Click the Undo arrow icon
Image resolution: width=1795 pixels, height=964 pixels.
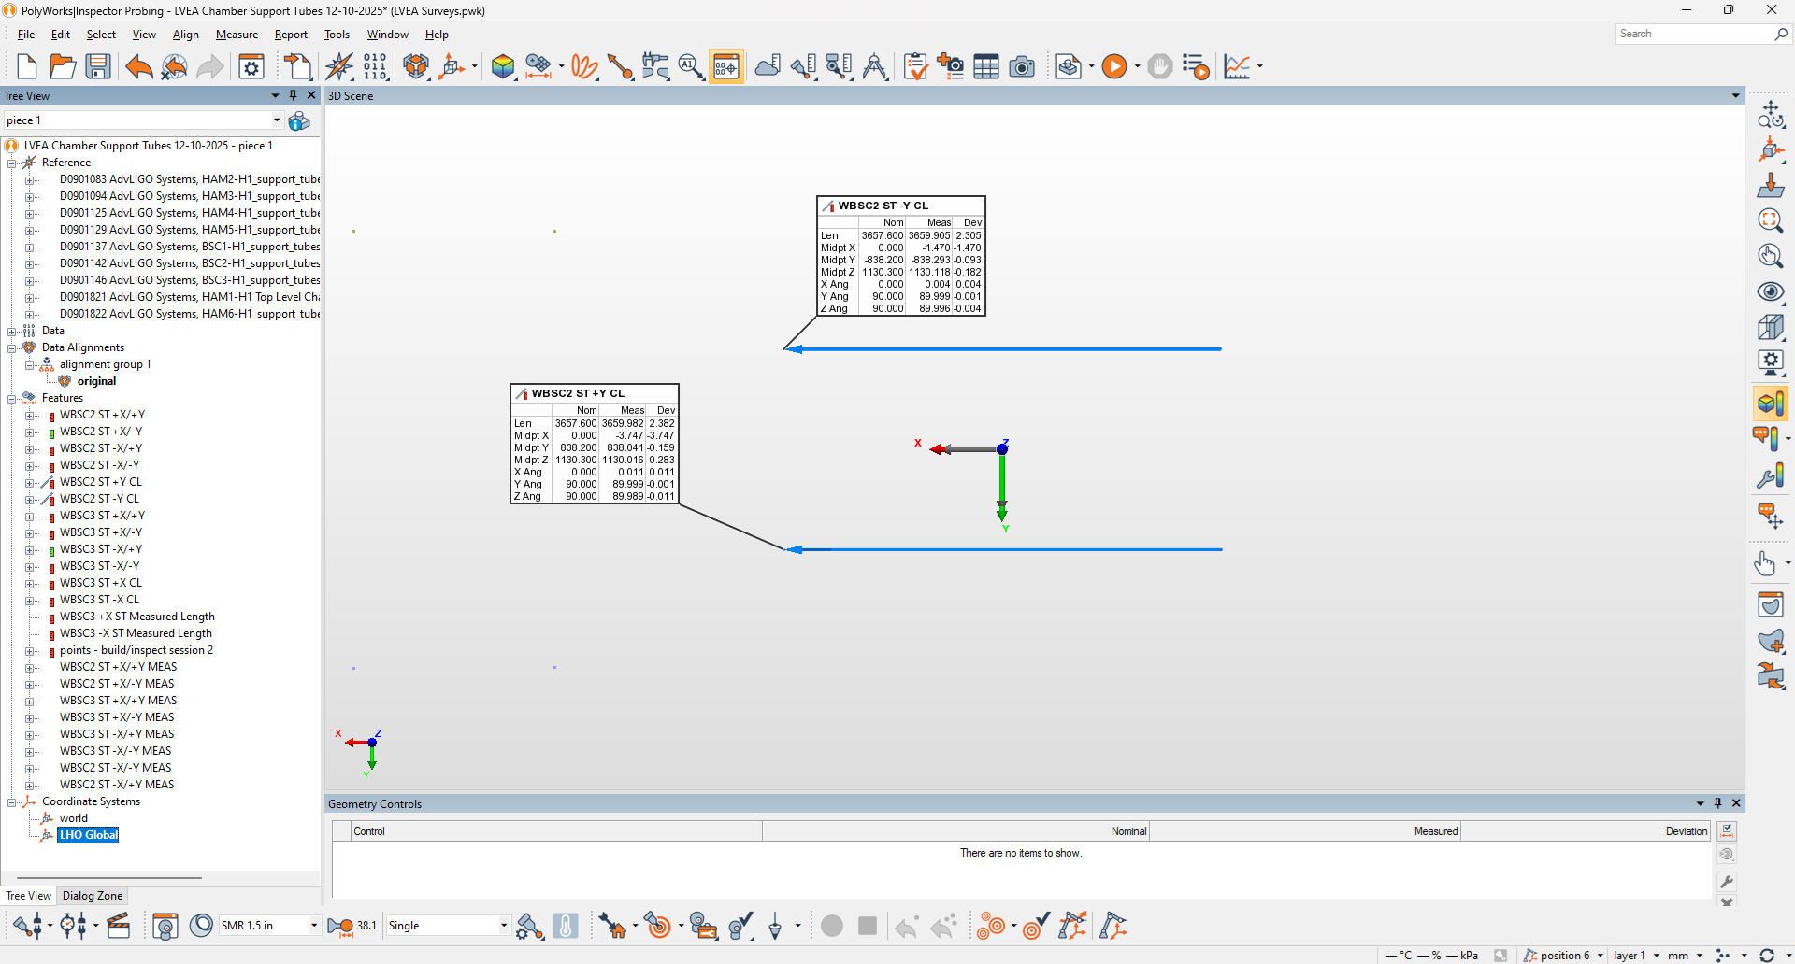tap(138, 66)
